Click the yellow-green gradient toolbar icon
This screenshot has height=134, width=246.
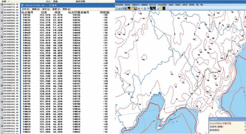pyautogui.click(x=132, y=8)
